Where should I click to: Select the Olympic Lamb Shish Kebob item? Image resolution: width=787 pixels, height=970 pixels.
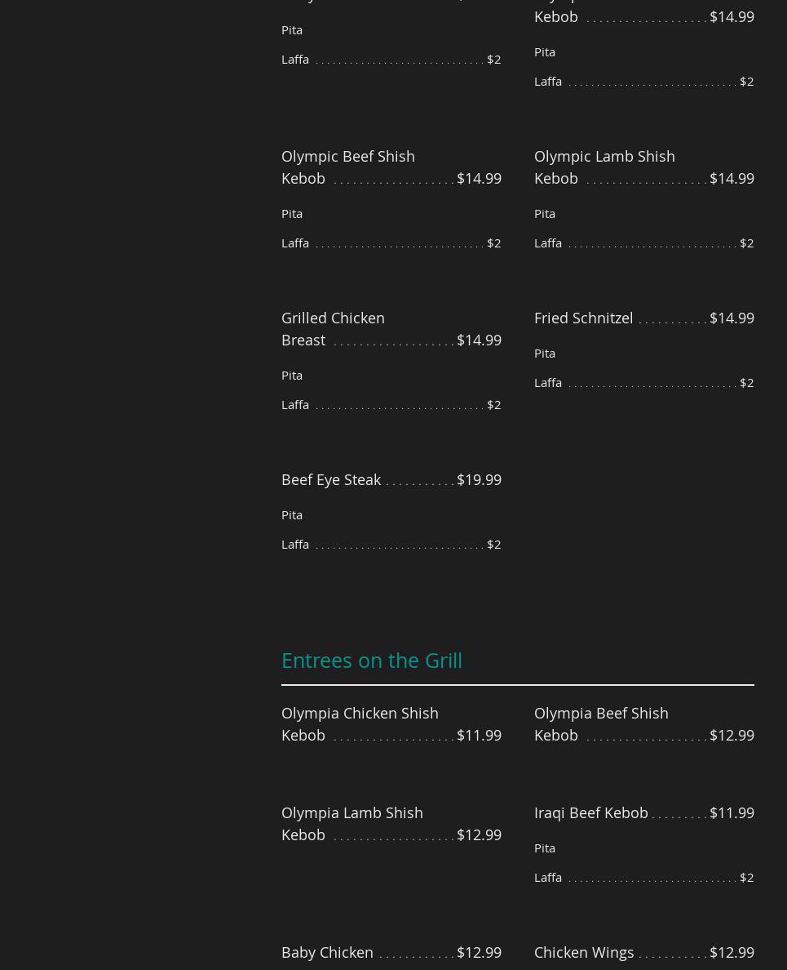coord(604,167)
